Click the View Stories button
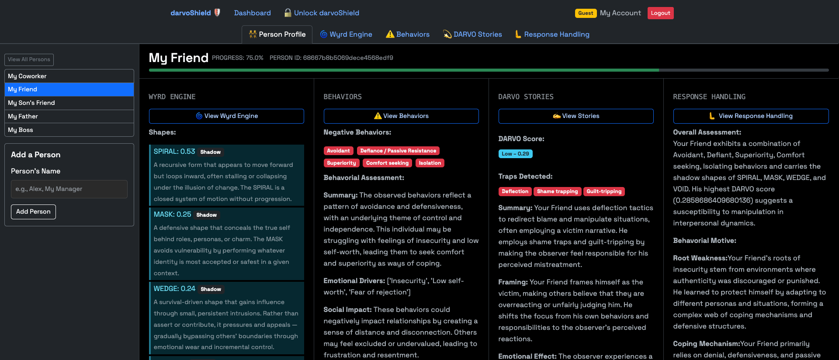Screen dimensions: 839x360 click(x=576, y=116)
